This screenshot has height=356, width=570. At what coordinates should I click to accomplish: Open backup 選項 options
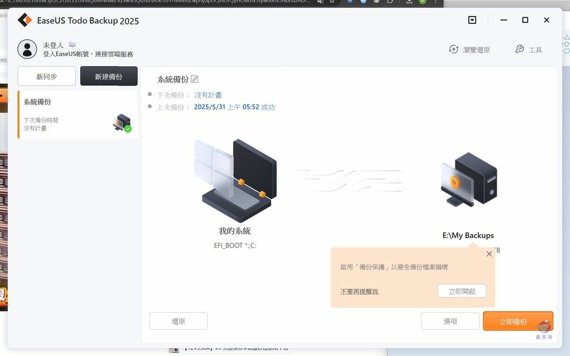tap(450, 321)
